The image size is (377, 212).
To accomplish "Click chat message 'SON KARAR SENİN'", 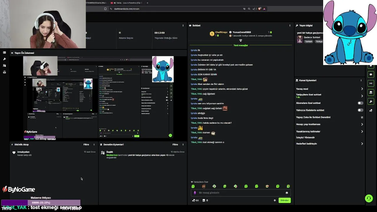I will (x=207, y=74).
